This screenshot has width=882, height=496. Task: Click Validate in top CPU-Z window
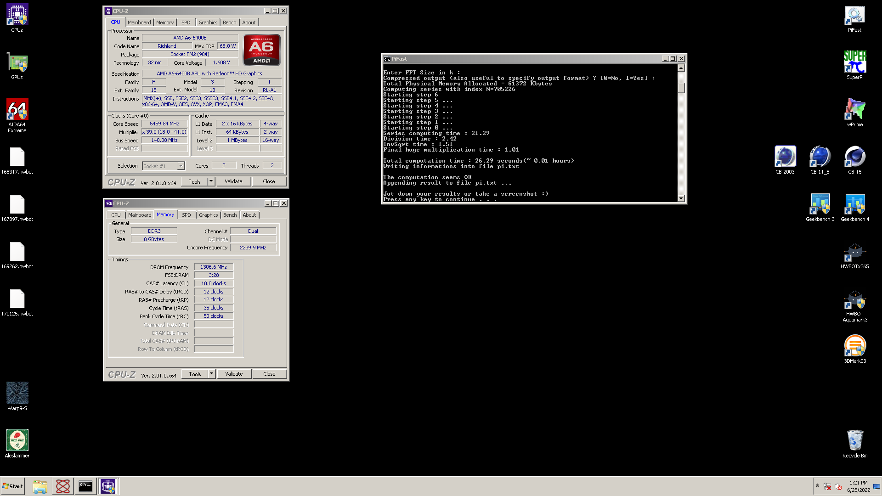click(x=233, y=181)
